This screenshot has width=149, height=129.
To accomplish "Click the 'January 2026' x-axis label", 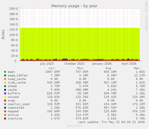I will click(x=102, y=64).
